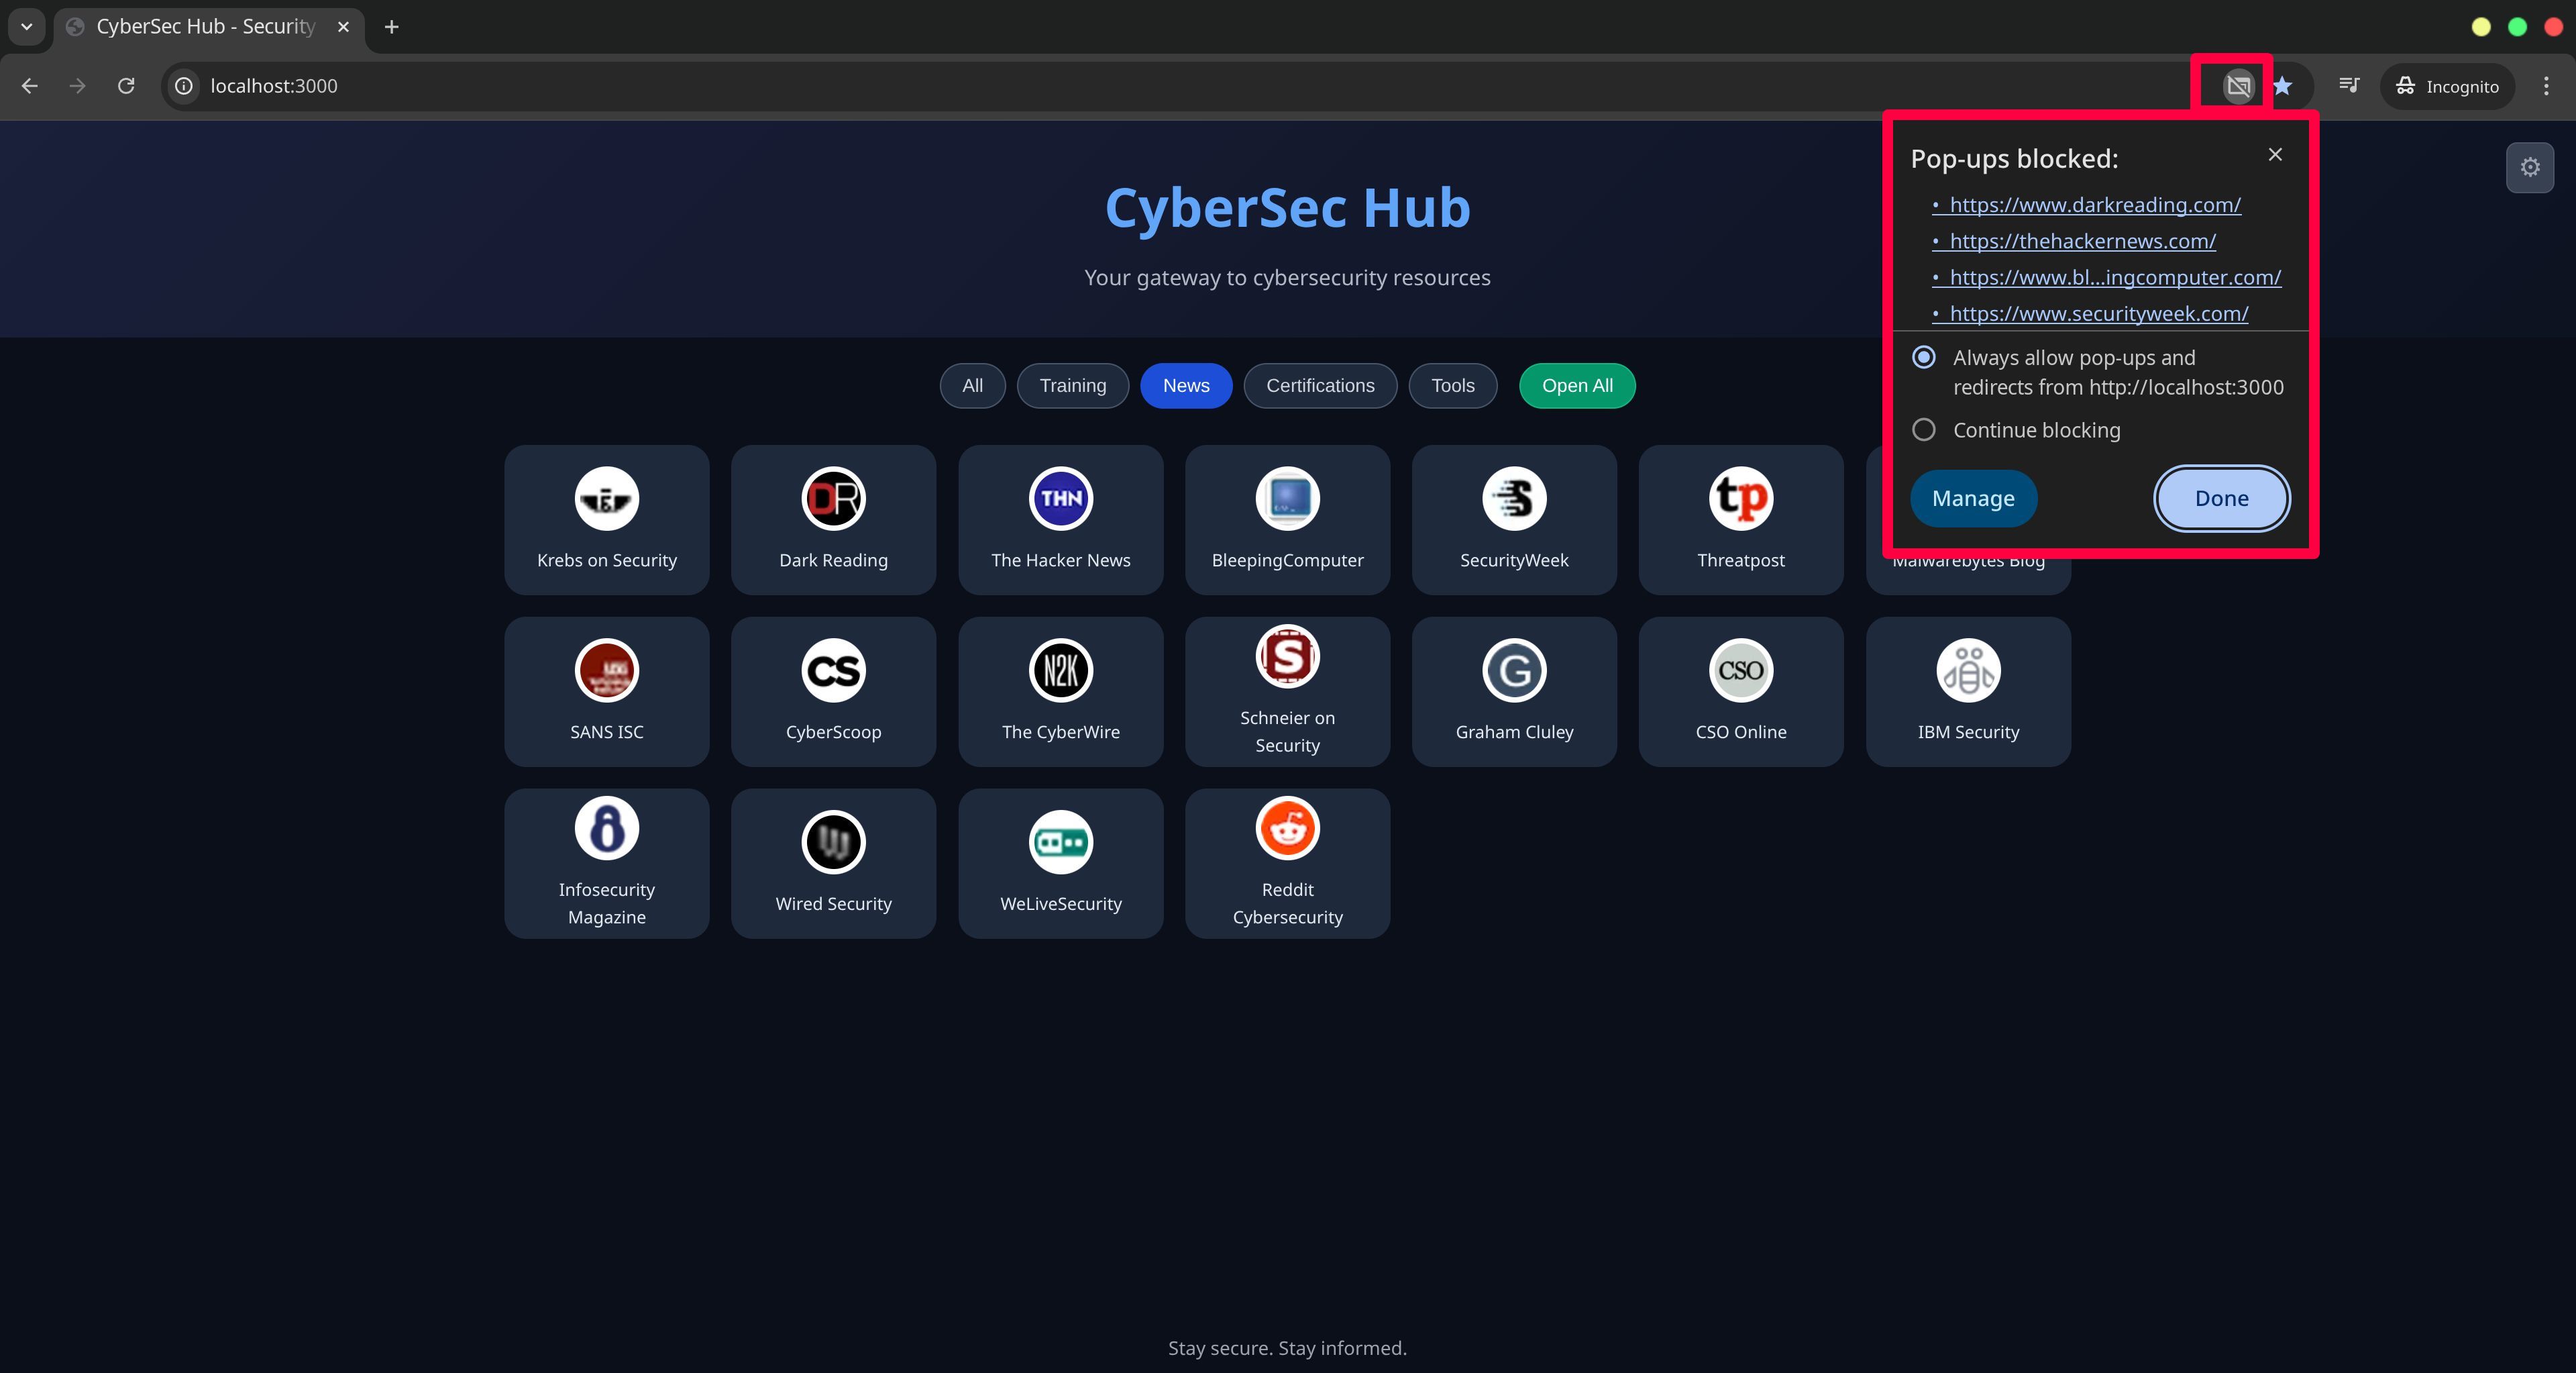Click the Manage pop-ups button

click(x=1973, y=499)
